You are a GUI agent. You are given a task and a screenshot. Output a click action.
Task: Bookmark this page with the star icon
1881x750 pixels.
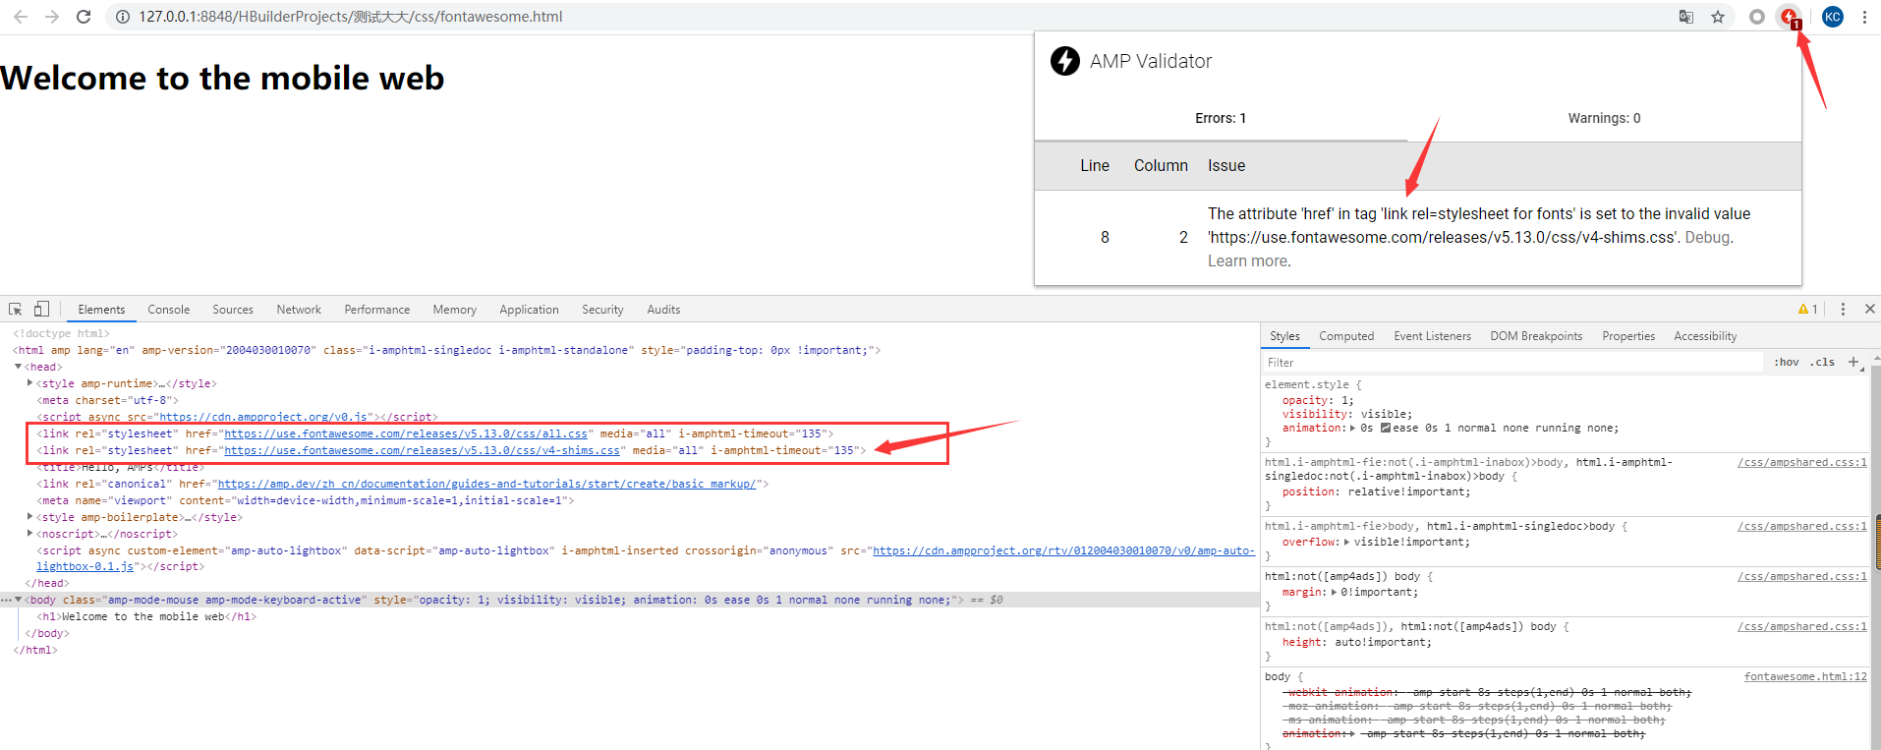click(x=1718, y=17)
